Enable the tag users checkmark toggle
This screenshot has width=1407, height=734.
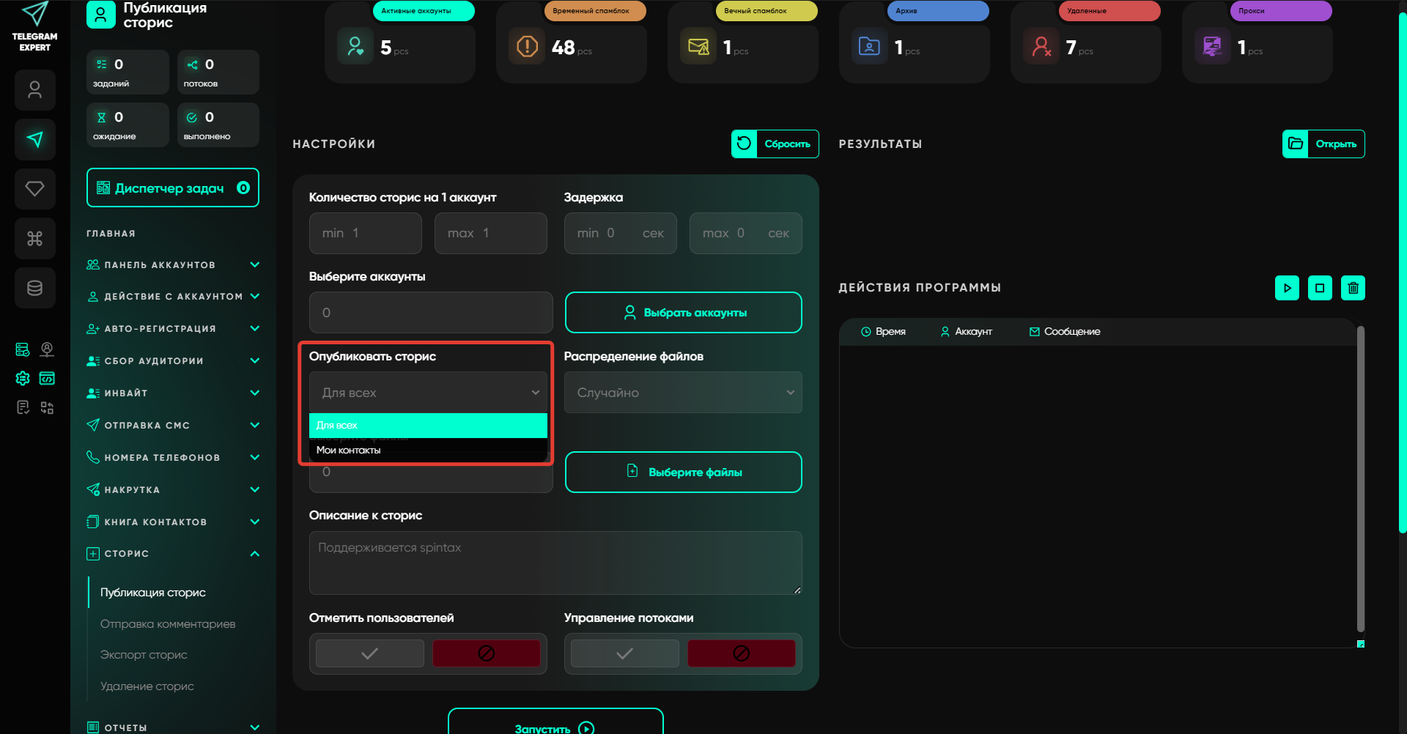tap(370, 653)
